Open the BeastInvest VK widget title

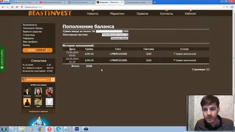pos(38,80)
